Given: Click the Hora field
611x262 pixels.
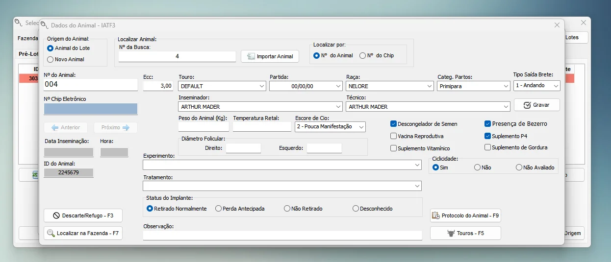Looking at the screenshot, I should pos(114,152).
